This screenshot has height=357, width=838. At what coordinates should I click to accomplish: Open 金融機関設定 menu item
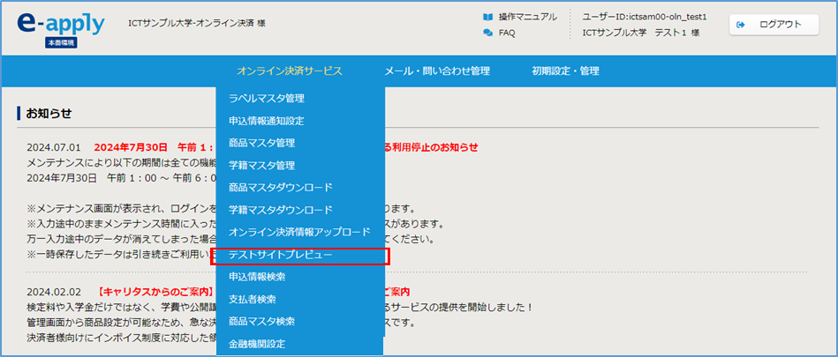coord(256,343)
